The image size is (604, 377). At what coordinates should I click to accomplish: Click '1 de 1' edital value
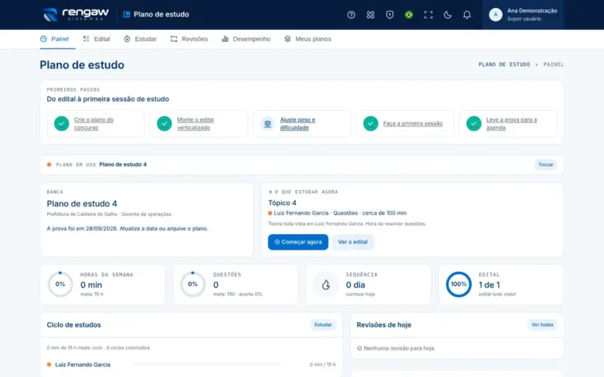489,284
